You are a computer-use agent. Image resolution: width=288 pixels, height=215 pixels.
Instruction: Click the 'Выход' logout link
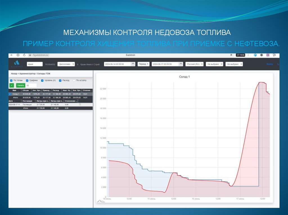click(x=270, y=64)
